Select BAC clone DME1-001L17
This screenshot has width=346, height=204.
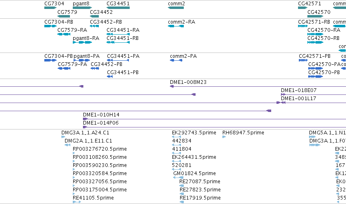click(x=298, y=99)
